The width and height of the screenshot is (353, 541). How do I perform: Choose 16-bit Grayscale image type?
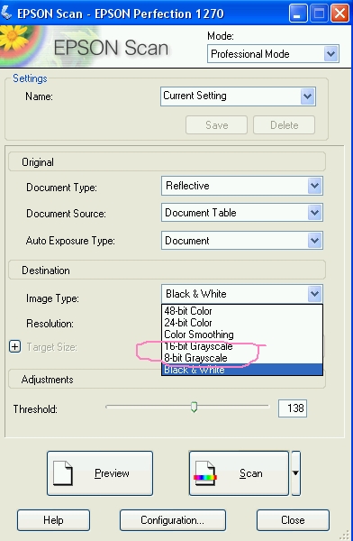point(242,346)
